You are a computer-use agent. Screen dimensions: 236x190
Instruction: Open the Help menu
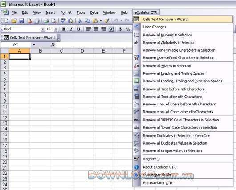[x=124, y=12]
